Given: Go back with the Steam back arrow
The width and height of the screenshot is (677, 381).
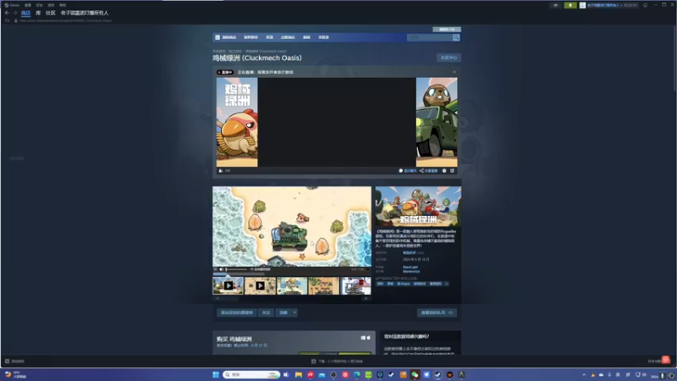Looking at the screenshot, I should tap(7, 13).
